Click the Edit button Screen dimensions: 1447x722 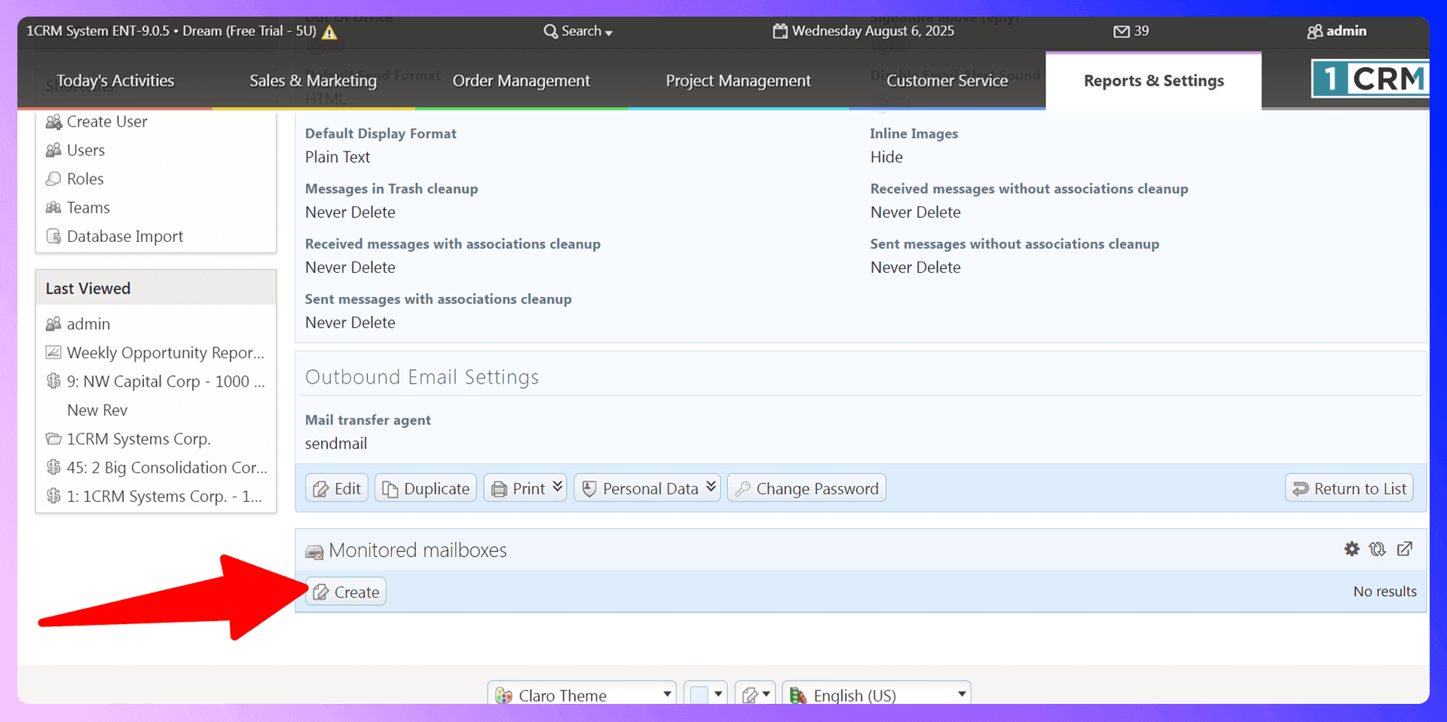point(337,488)
